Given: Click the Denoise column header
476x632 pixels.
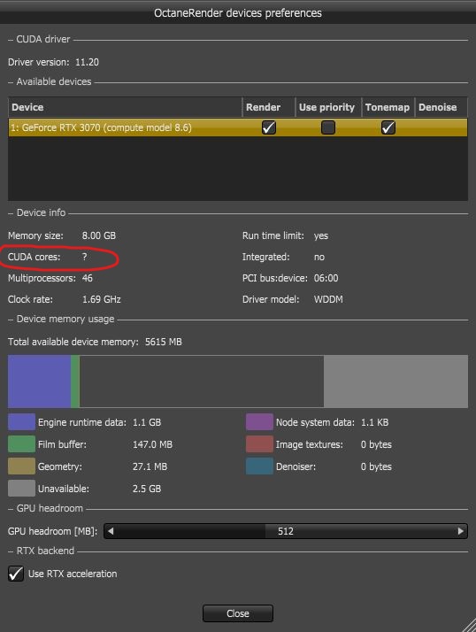Looking at the screenshot, I should [441, 107].
